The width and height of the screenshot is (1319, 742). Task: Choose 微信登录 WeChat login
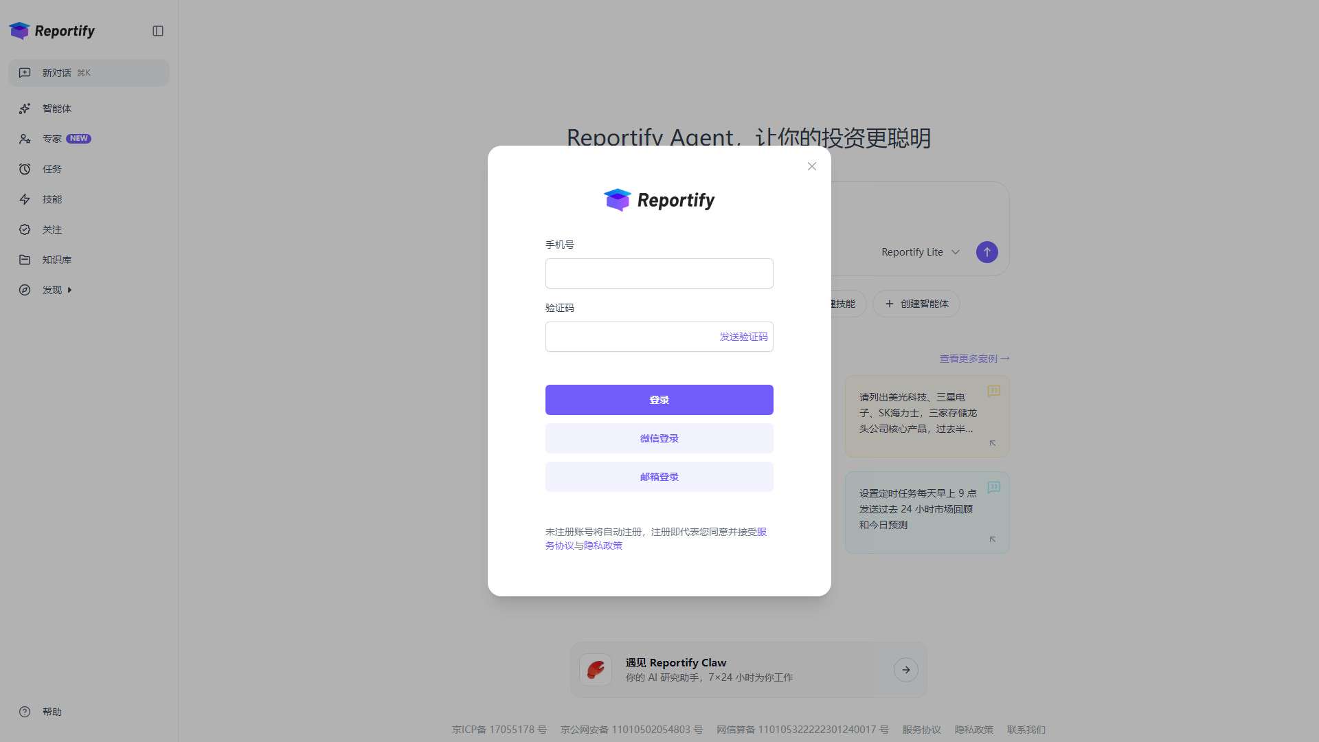(659, 438)
